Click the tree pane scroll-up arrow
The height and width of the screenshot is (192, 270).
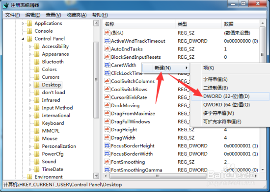pos(96,23)
